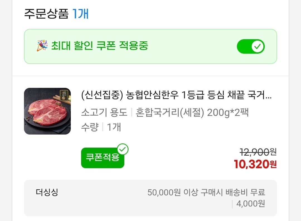The height and width of the screenshot is (221, 301).
Task: Click the 4,000원 shipping fee
Action: click(x=251, y=203)
